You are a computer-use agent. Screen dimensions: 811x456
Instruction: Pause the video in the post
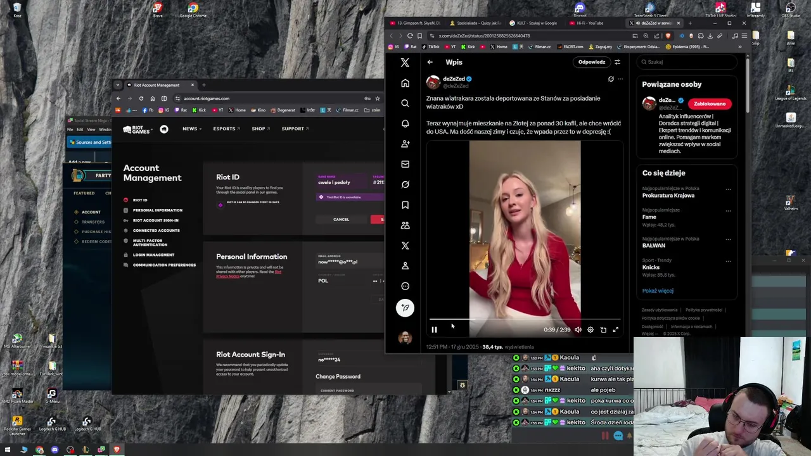click(434, 329)
